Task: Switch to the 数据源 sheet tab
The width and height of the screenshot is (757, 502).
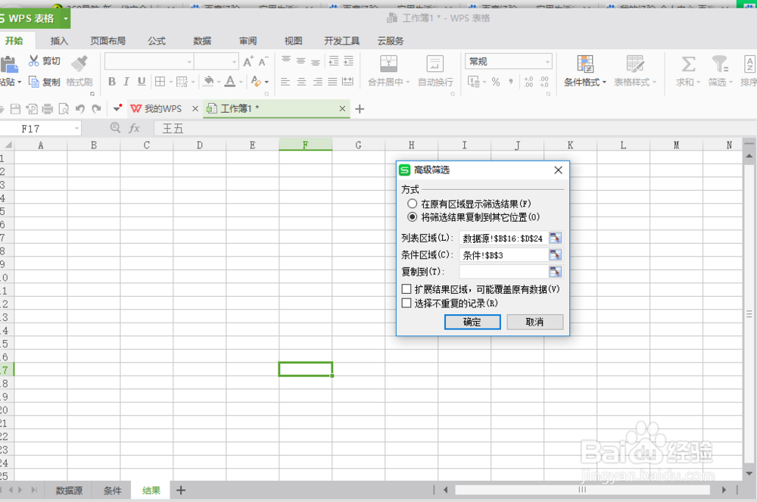Action: 69,491
